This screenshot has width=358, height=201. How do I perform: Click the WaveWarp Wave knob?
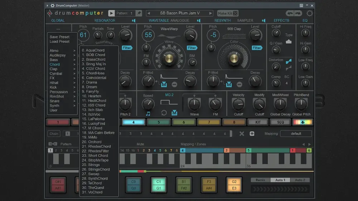click(169, 58)
